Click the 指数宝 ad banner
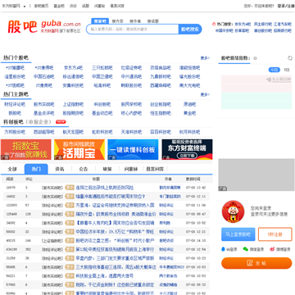 pyautogui.click(x=25, y=149)
